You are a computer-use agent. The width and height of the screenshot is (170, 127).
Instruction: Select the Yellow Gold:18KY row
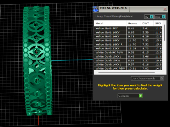coord(128,41)
